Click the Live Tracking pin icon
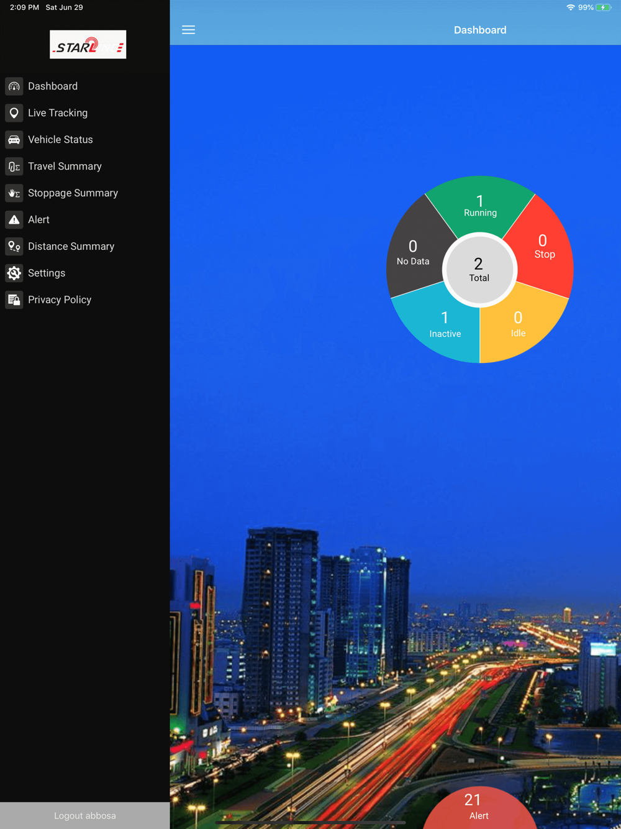The width and height of the screenshot is (621, 829). point(14,113)
